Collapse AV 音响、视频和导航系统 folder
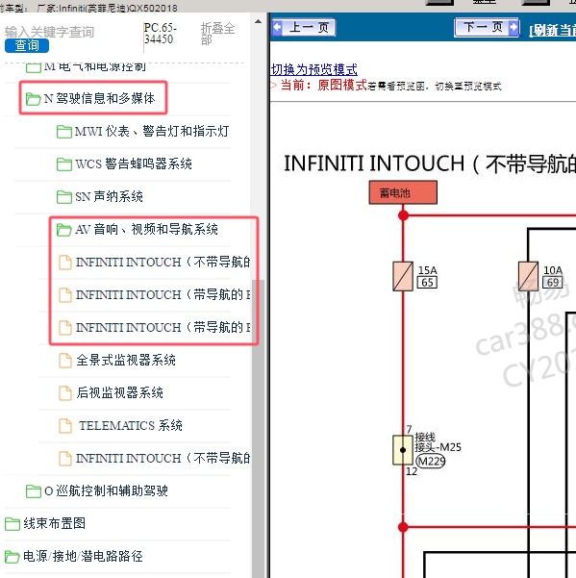The width and height of the screenshot is (576, 578). tap(138, 229)
